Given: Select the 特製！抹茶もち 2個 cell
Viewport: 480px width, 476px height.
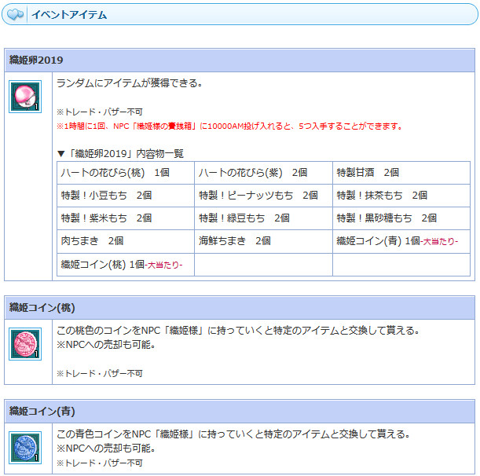Looking at the screenshot, I should (401, 196).
